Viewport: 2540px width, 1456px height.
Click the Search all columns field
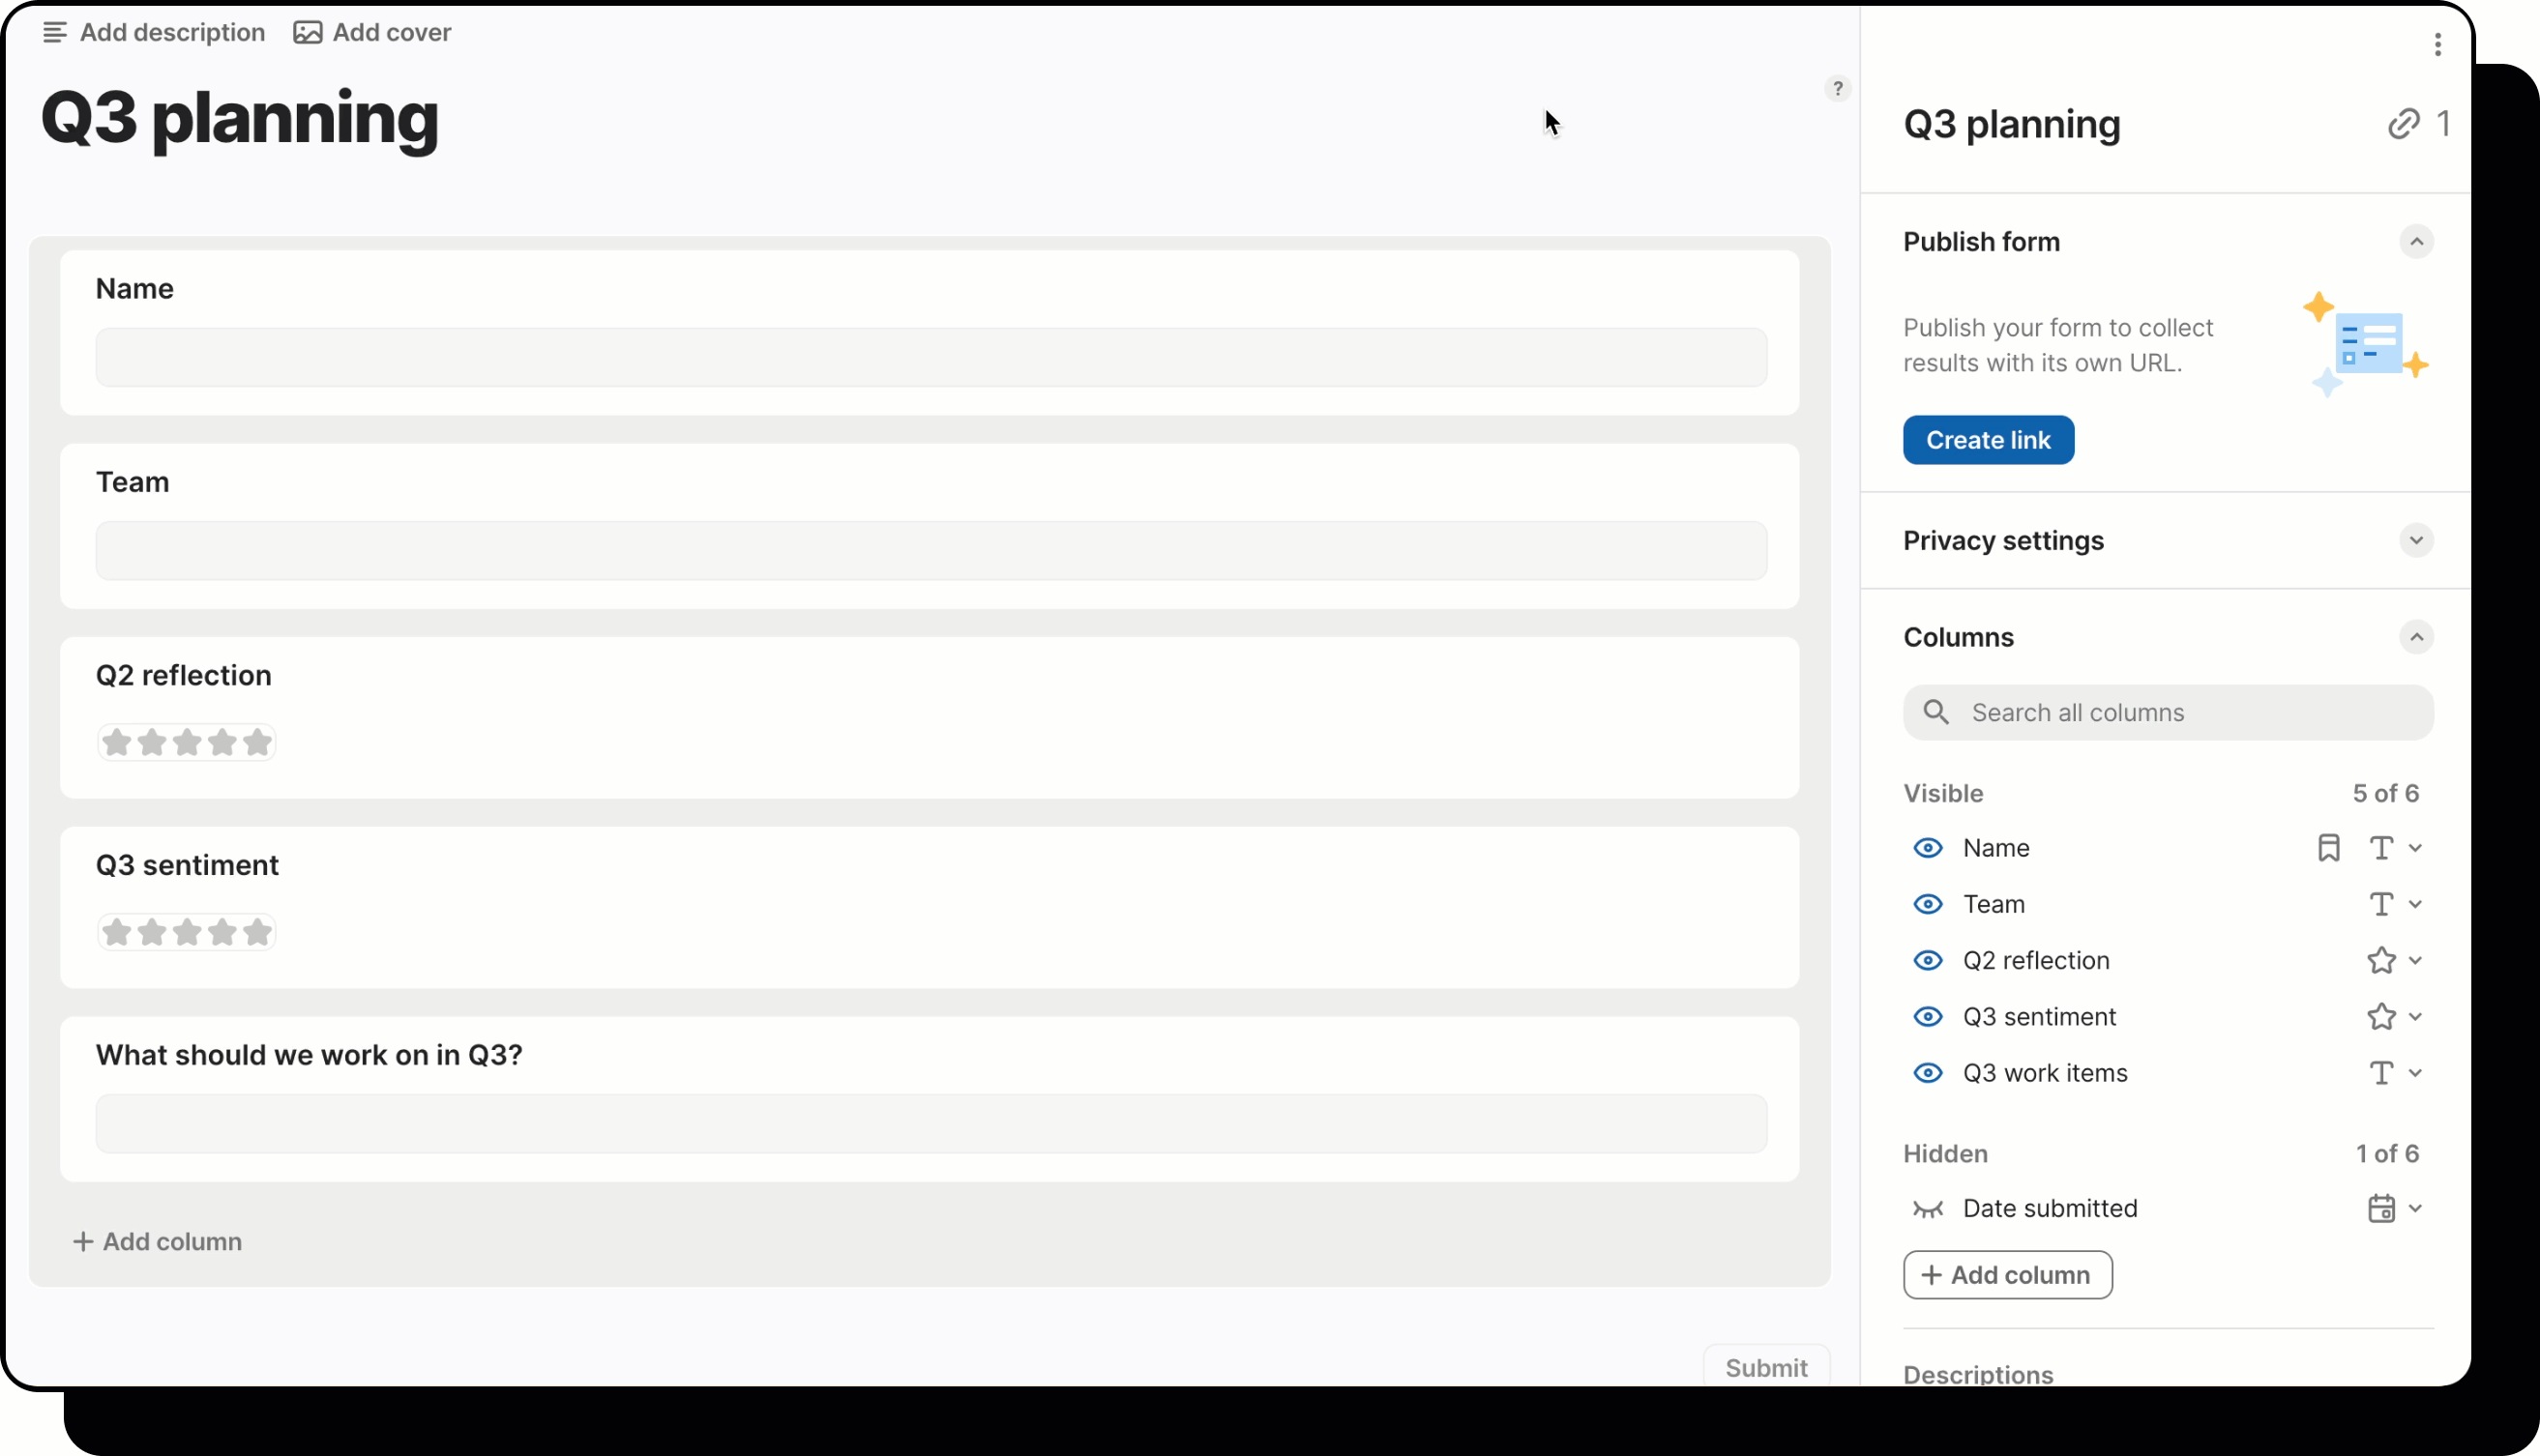(2168, 713)
